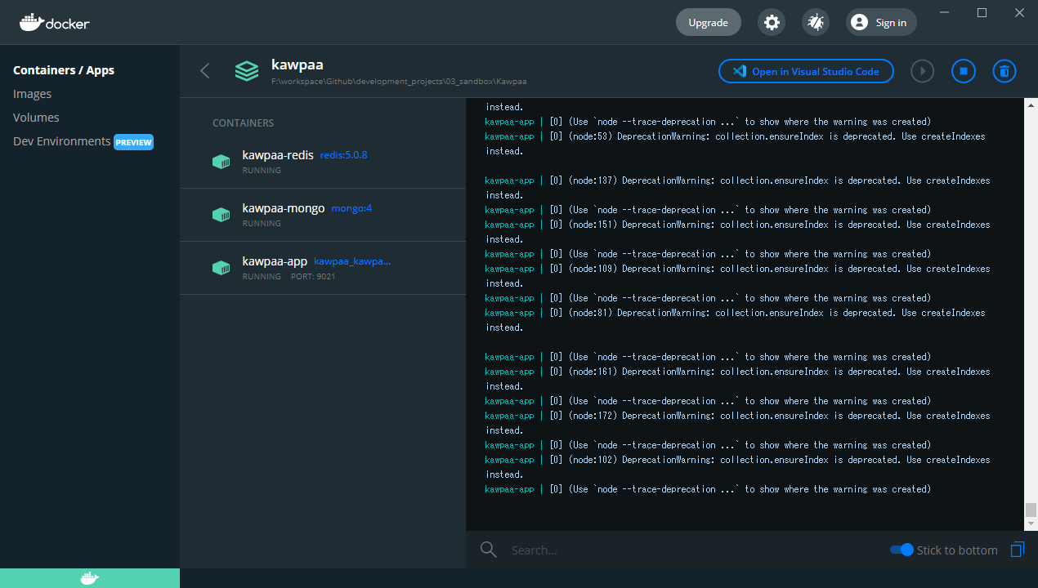Open Dev Environments section
The width and height of the screenshot is (1038, 588).
pyautogui.click(x=61, y=141)
